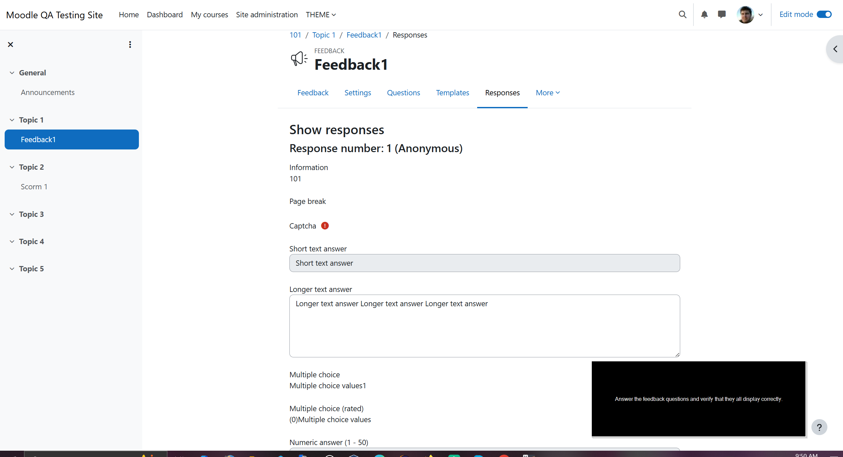Viewport: 843px width, 457px height.
Task: Click the Topic 1 breadcrumb link
Action: coord(324,35)
